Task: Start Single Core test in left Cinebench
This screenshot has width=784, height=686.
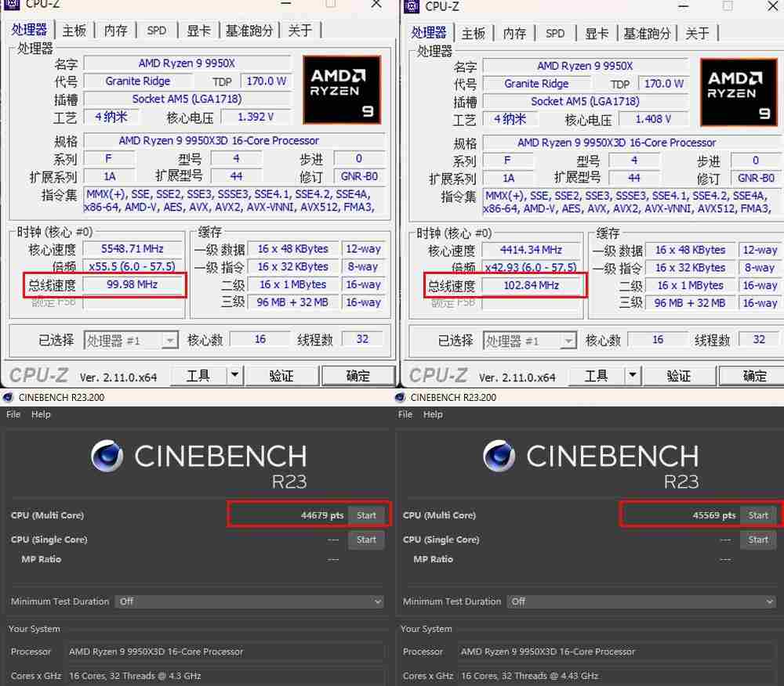Action: coord(366,540)
